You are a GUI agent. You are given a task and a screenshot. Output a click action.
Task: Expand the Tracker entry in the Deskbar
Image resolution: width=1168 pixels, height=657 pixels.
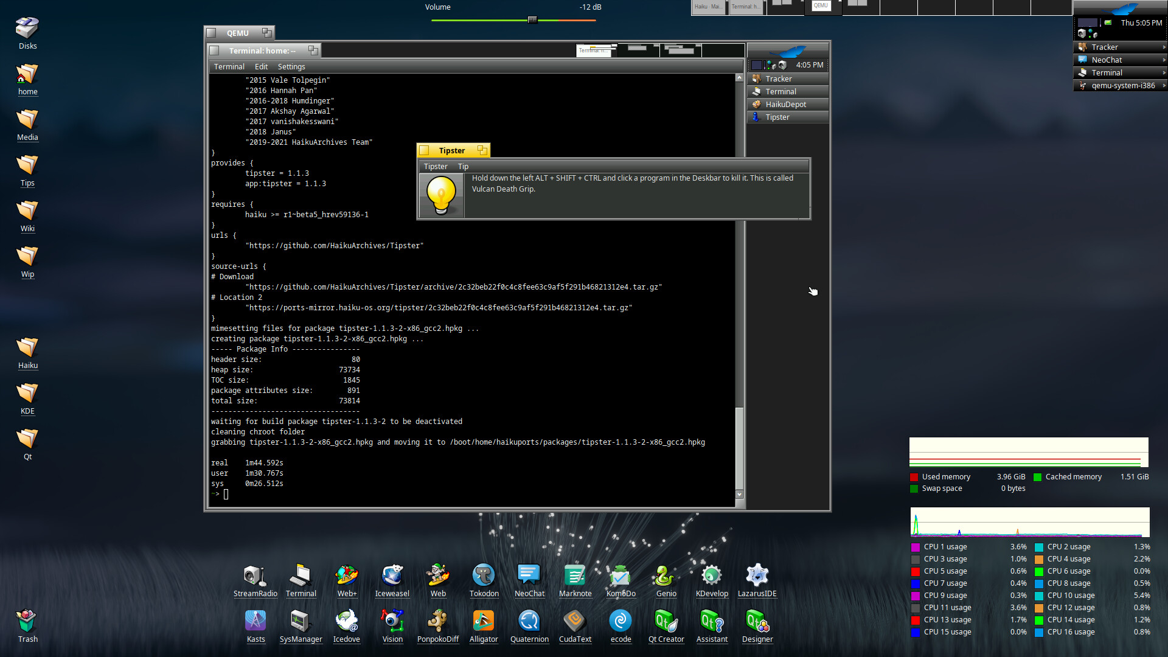coord(1164,47)
